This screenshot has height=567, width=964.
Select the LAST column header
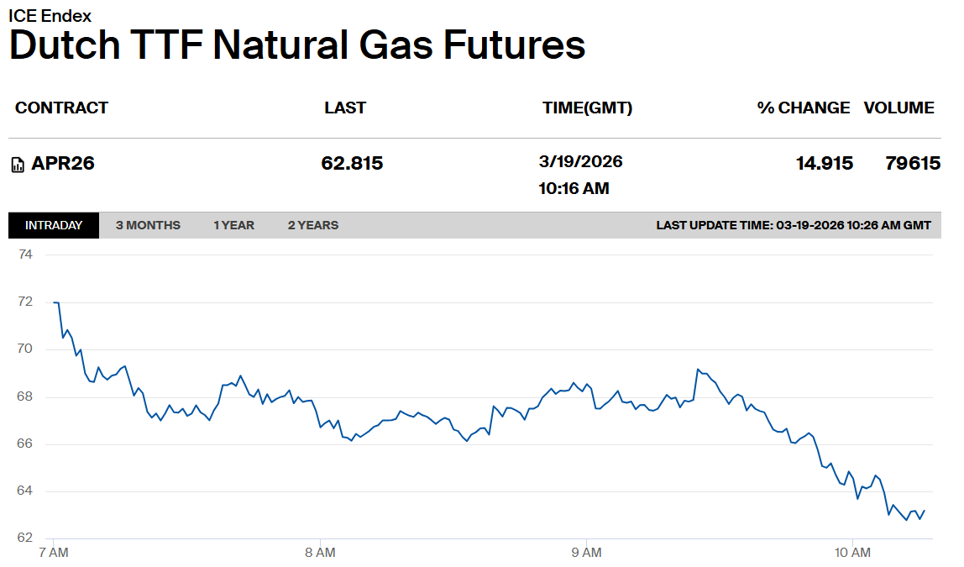345,108
